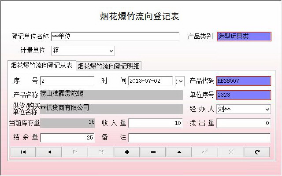
Task: Open the 计量单位 dropdown list
Action: 111,51
